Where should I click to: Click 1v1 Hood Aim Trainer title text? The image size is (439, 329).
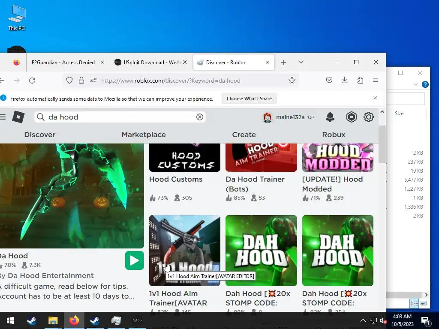(178, 298)
